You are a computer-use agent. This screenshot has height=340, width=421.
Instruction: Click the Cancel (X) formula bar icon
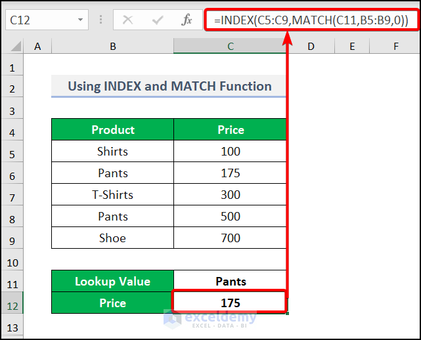coord(127,20)
